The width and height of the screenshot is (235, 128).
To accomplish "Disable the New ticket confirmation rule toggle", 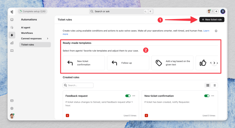I will pyautogui.click(x=207, y=96).
